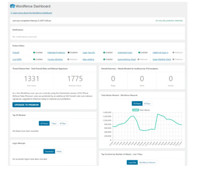Open the Live Traffic feature link
The height and width of the screenshot is (171, 199).
pos(17,59)
